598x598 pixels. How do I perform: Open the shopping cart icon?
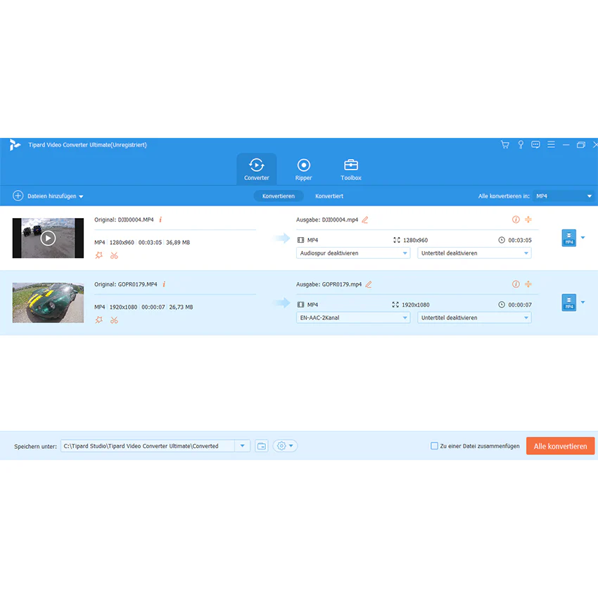tap(505, 144)
